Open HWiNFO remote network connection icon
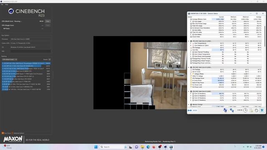The width and height of the screenshot is (267, 150). click(225, 110)
